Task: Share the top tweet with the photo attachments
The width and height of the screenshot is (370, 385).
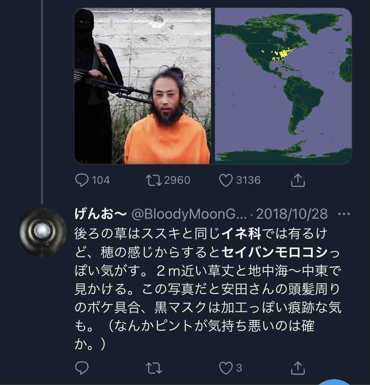Action: pos(298,180)
